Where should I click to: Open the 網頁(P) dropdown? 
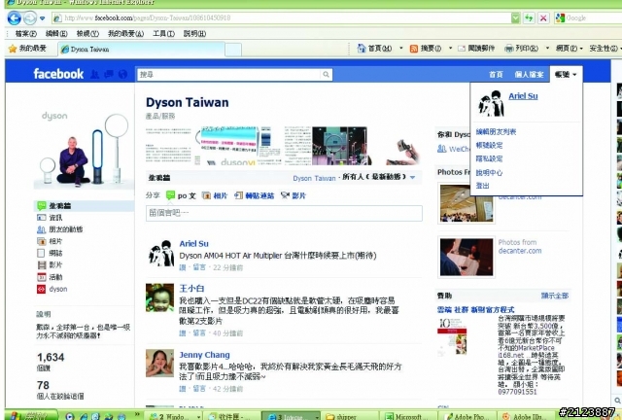pyautogui.click(x=569, y=49)
